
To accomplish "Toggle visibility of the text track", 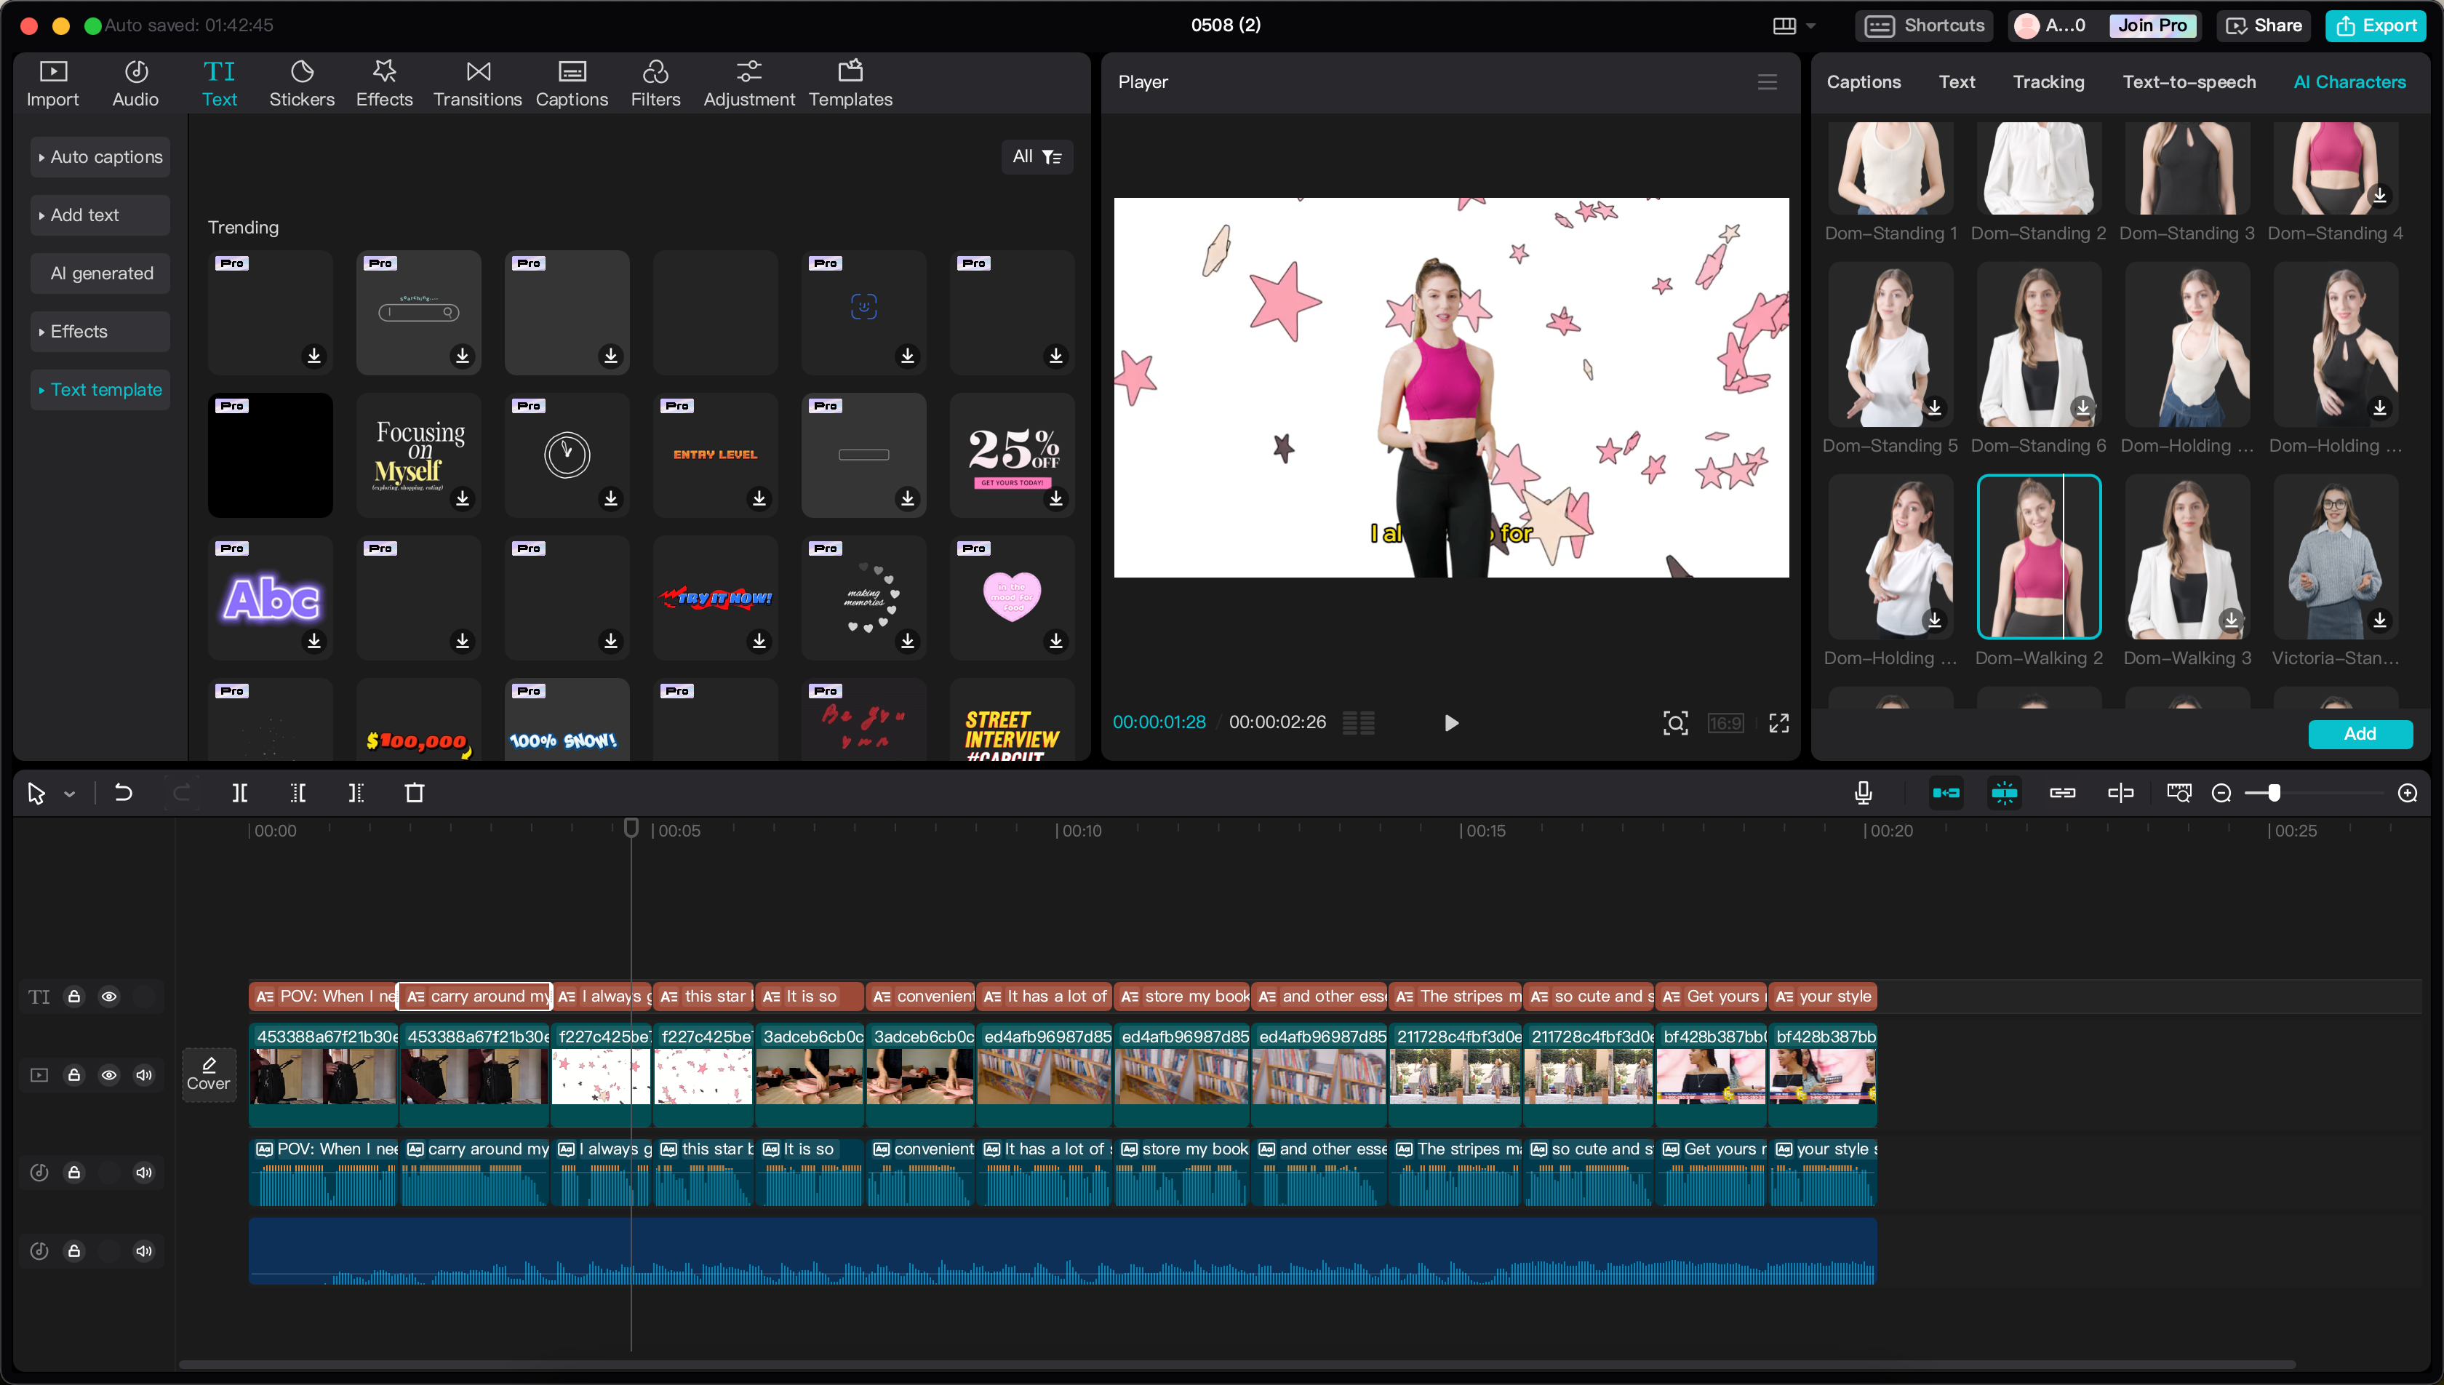I will click(109, 996).
